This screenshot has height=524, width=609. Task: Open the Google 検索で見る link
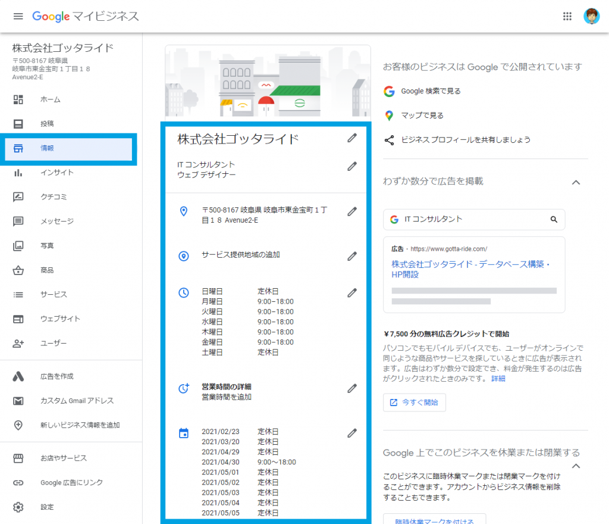[x=430, y=91]
